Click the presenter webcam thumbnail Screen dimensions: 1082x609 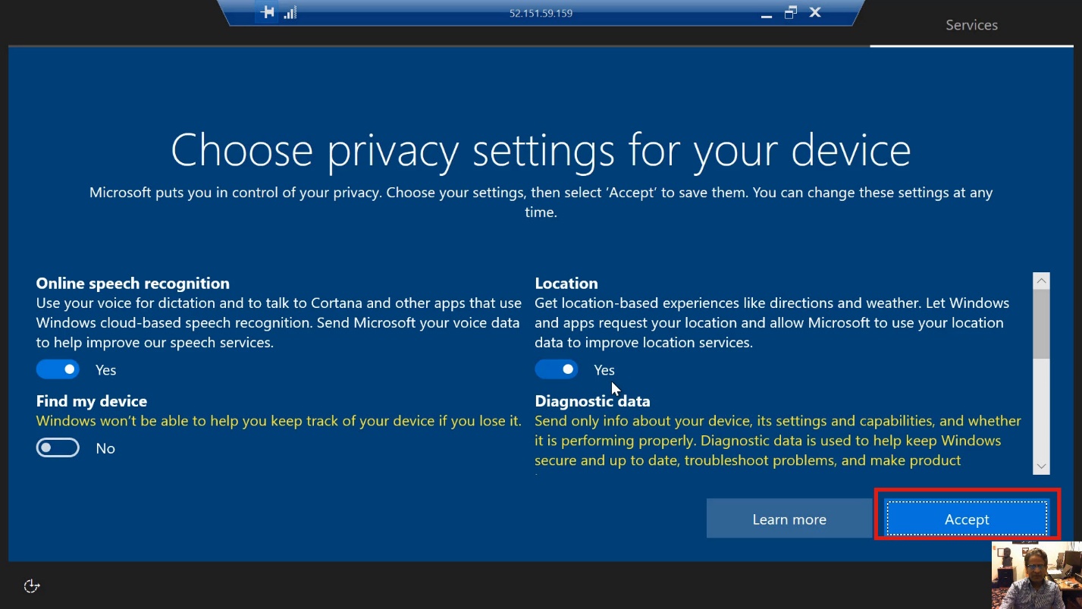1036,575
